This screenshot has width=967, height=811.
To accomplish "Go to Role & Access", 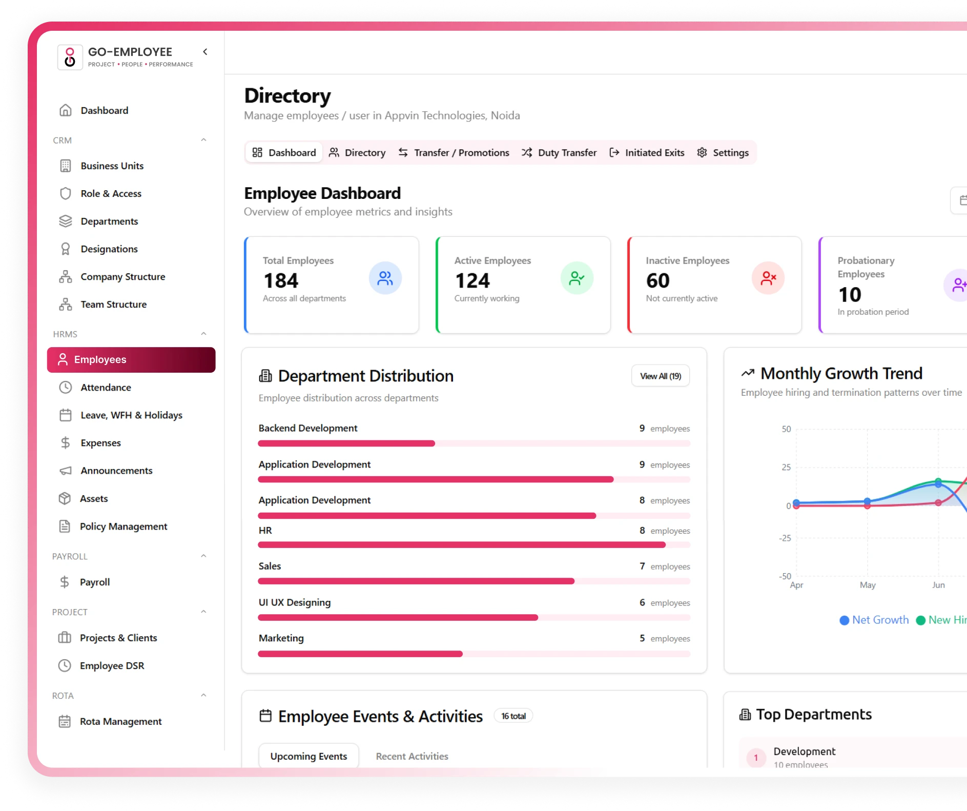I will [111, 193].
